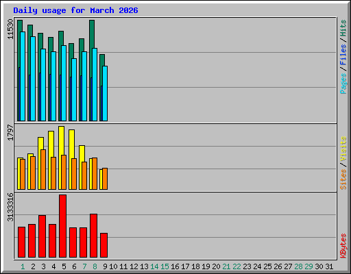The image size is (351, 274).
Task: Click the day 31 axis label
Action: click(x=329, y=266)
